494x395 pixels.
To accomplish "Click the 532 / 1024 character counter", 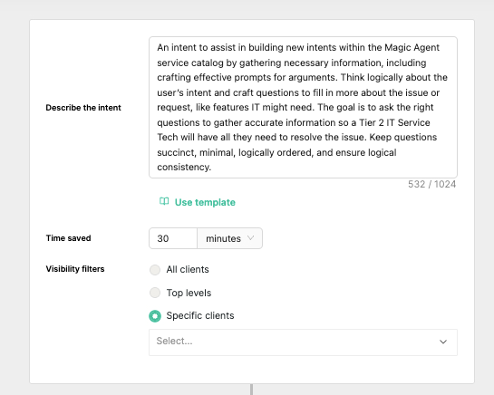I will [x=432, y=184].
